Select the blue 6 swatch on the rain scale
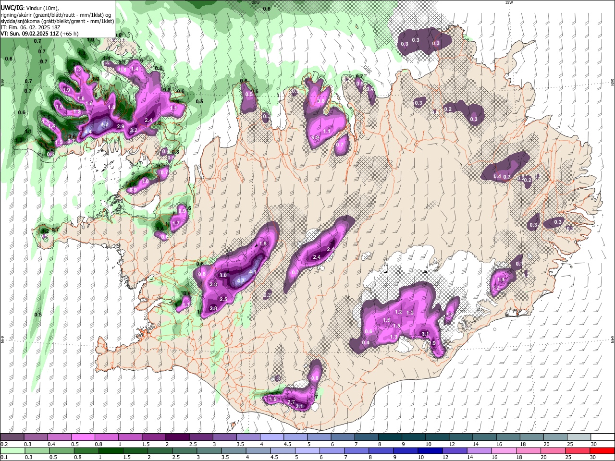615x461 pixels. pyautogui.click(x=332, y=450)
